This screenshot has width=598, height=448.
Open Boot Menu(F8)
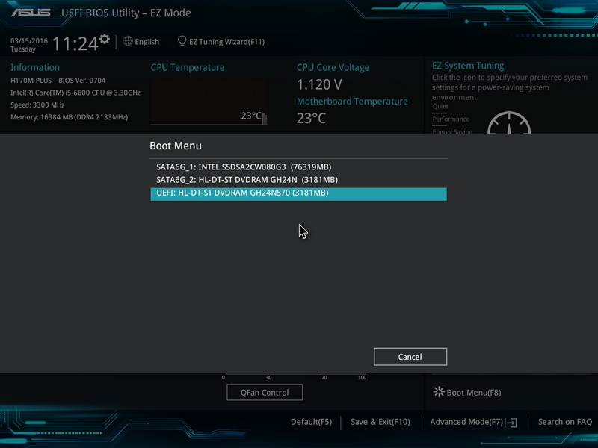click(474, 393)
